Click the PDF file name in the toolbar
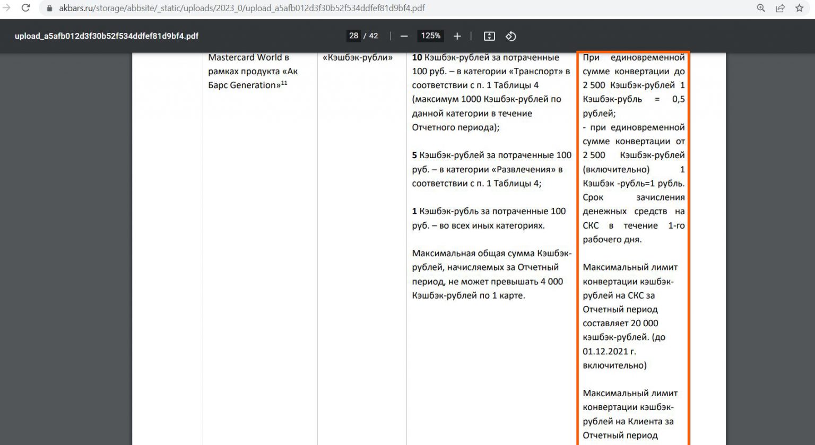 coord(107,36)
